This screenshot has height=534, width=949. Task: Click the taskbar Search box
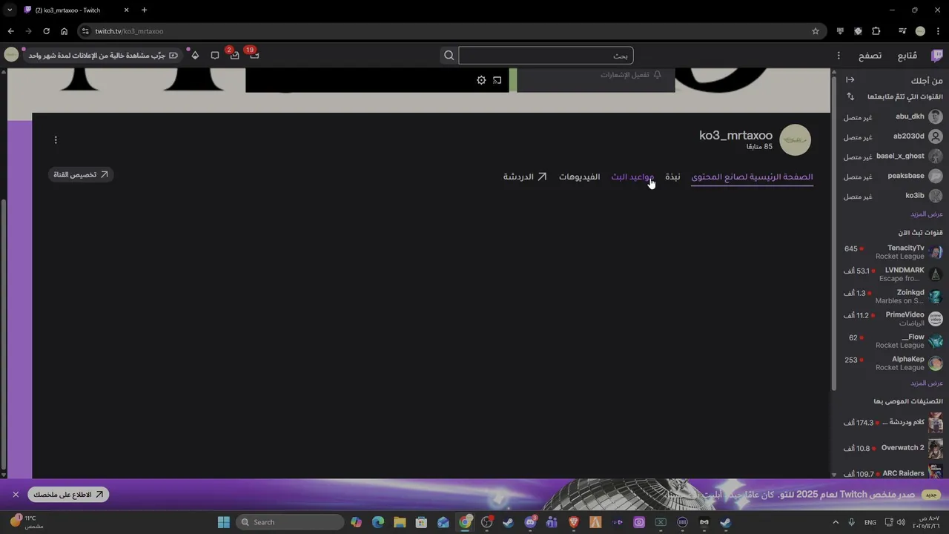[289, 522]
